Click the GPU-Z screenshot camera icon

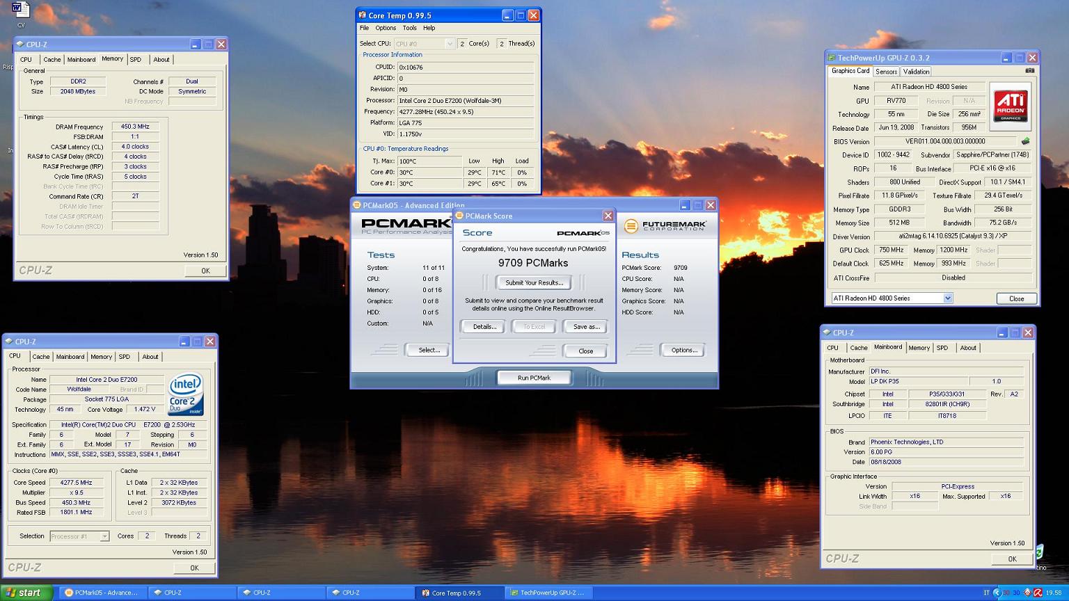click(x=1029, y=70)
